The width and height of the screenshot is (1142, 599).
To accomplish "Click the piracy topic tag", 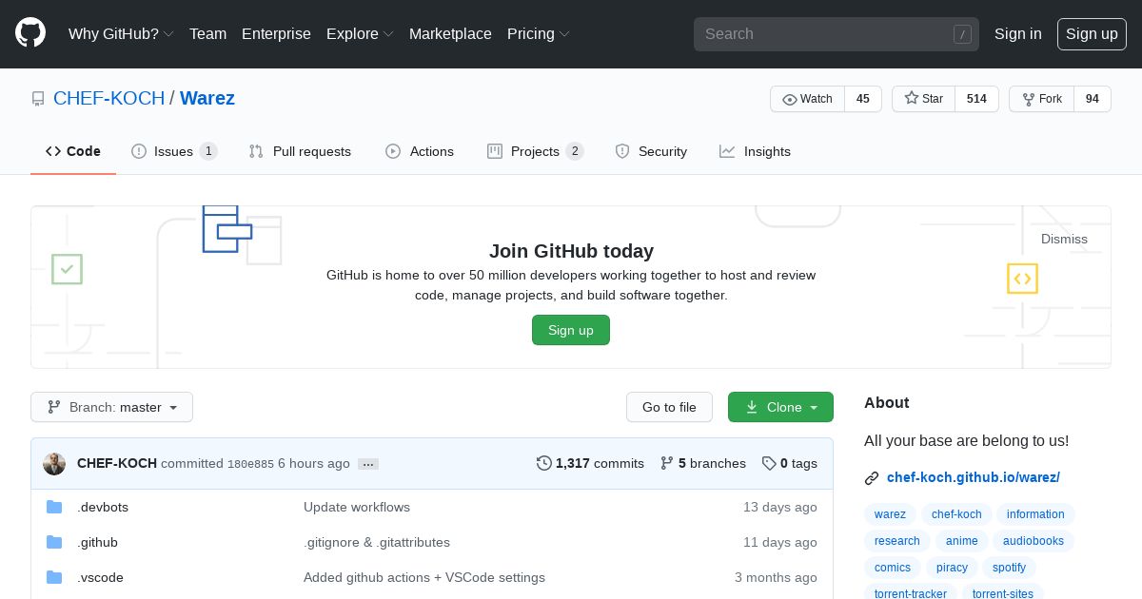I will coord(952,568).
